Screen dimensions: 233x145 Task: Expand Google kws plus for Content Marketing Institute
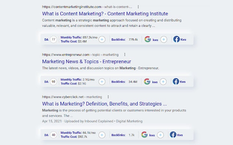[x=164, y=39]
